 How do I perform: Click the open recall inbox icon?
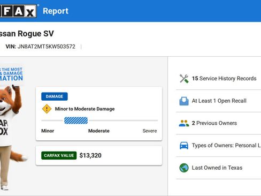[x=184, y=101]
